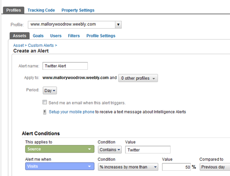Open the Profile Settings tab

pos(101,36)
